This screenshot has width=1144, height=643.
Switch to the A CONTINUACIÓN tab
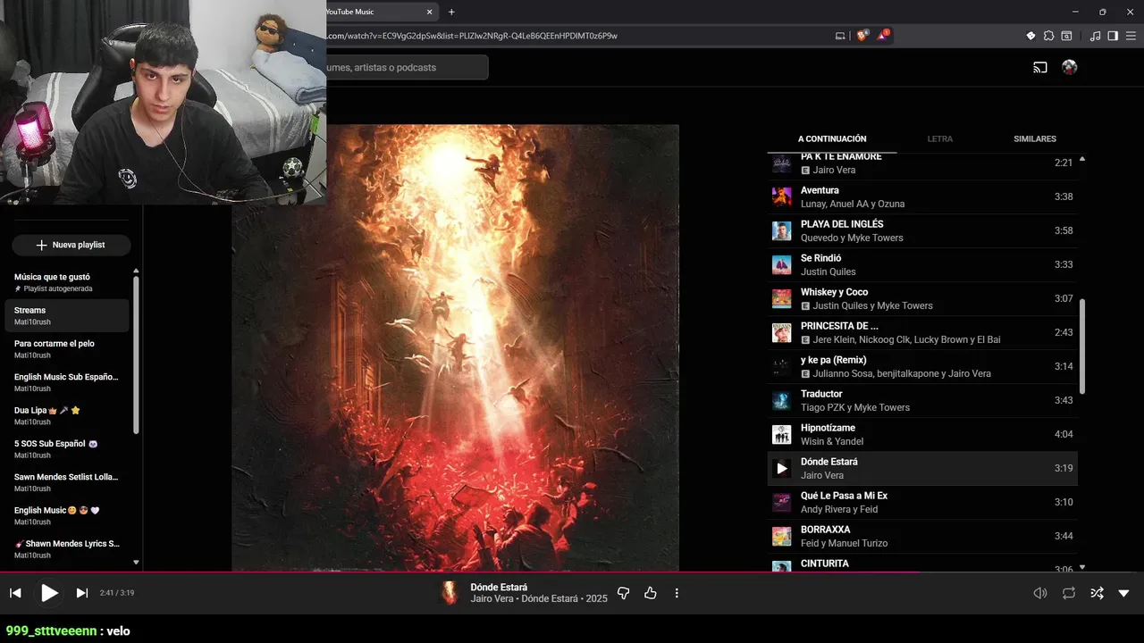click(x=832, y=138)
